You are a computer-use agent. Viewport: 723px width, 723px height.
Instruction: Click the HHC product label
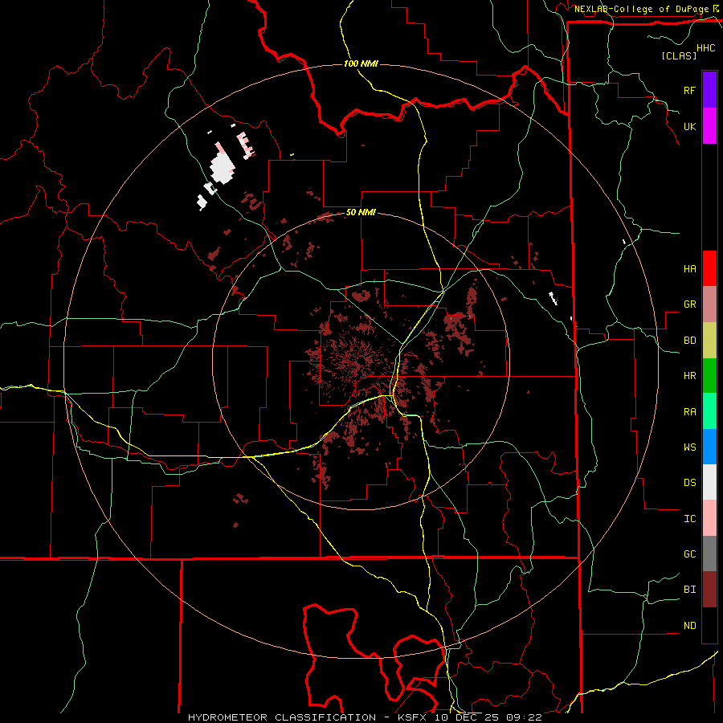point(705,48)
